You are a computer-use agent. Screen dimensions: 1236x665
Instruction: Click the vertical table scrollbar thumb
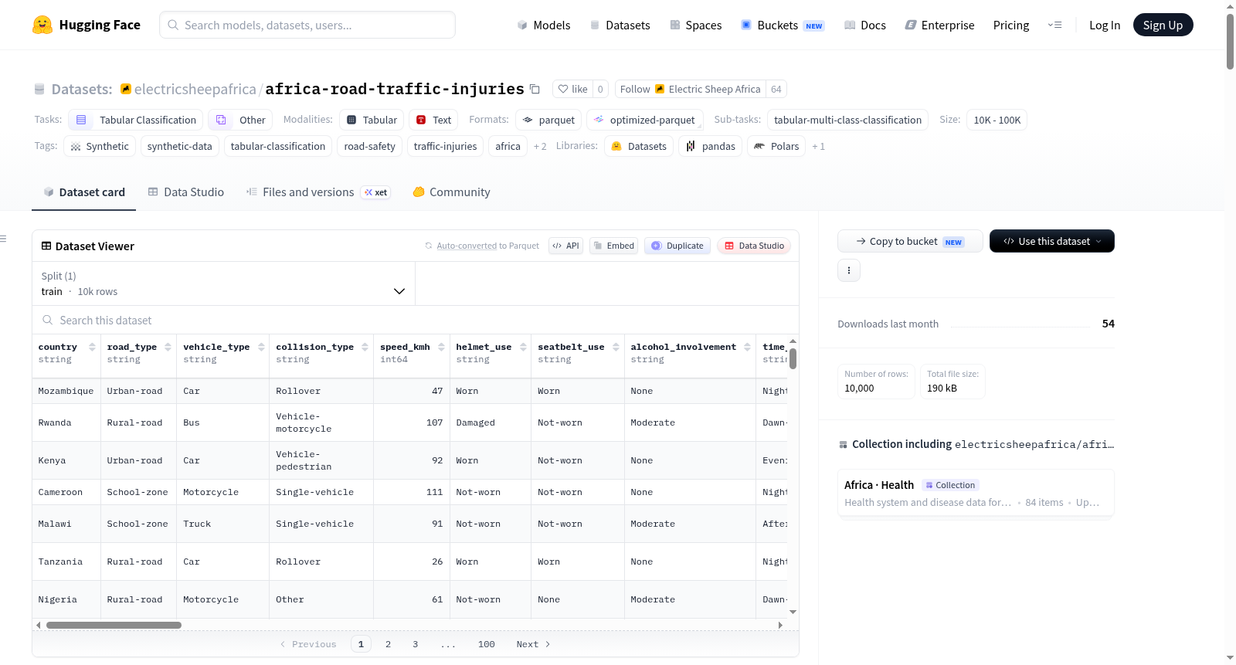[x=793, y=358]
